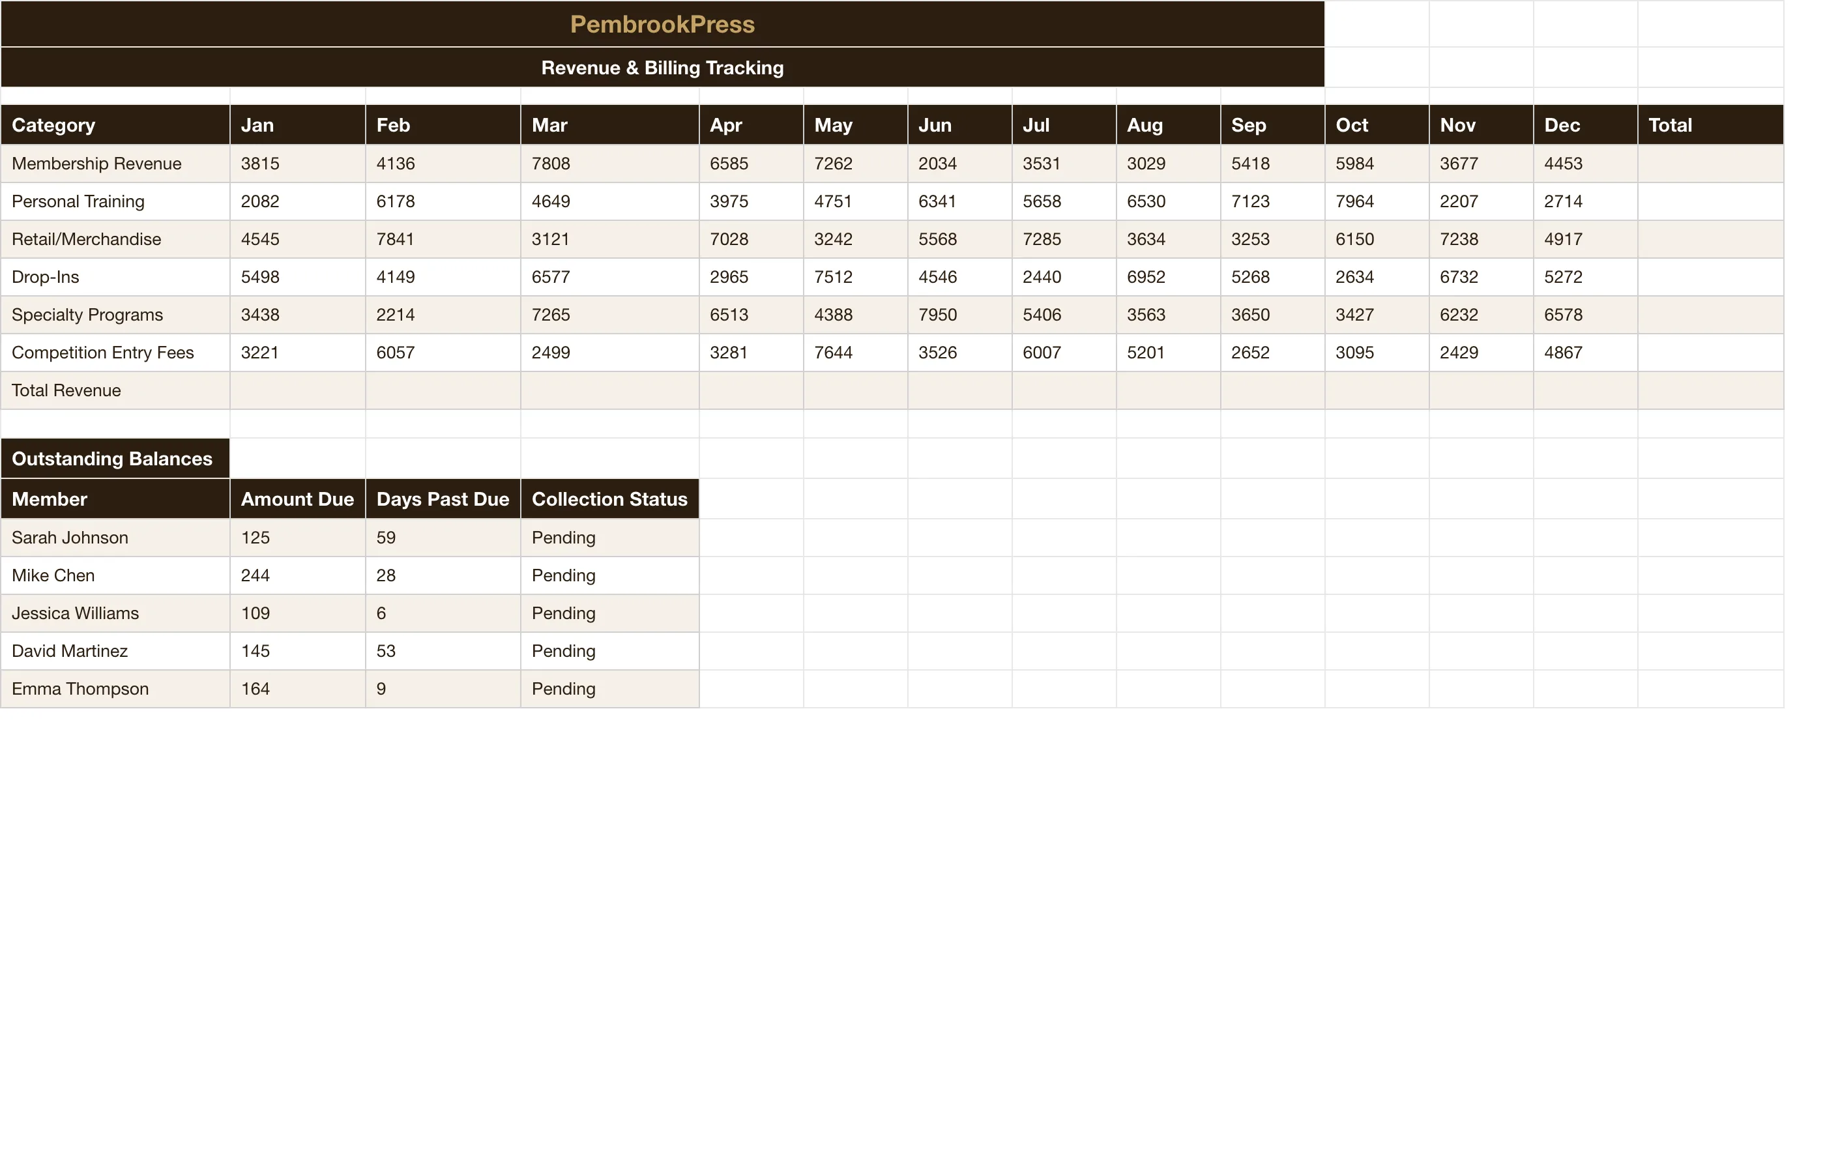Select the PembrookPress title cell
Viewport: 1825px width, 1173px height.
pos(662,23)
